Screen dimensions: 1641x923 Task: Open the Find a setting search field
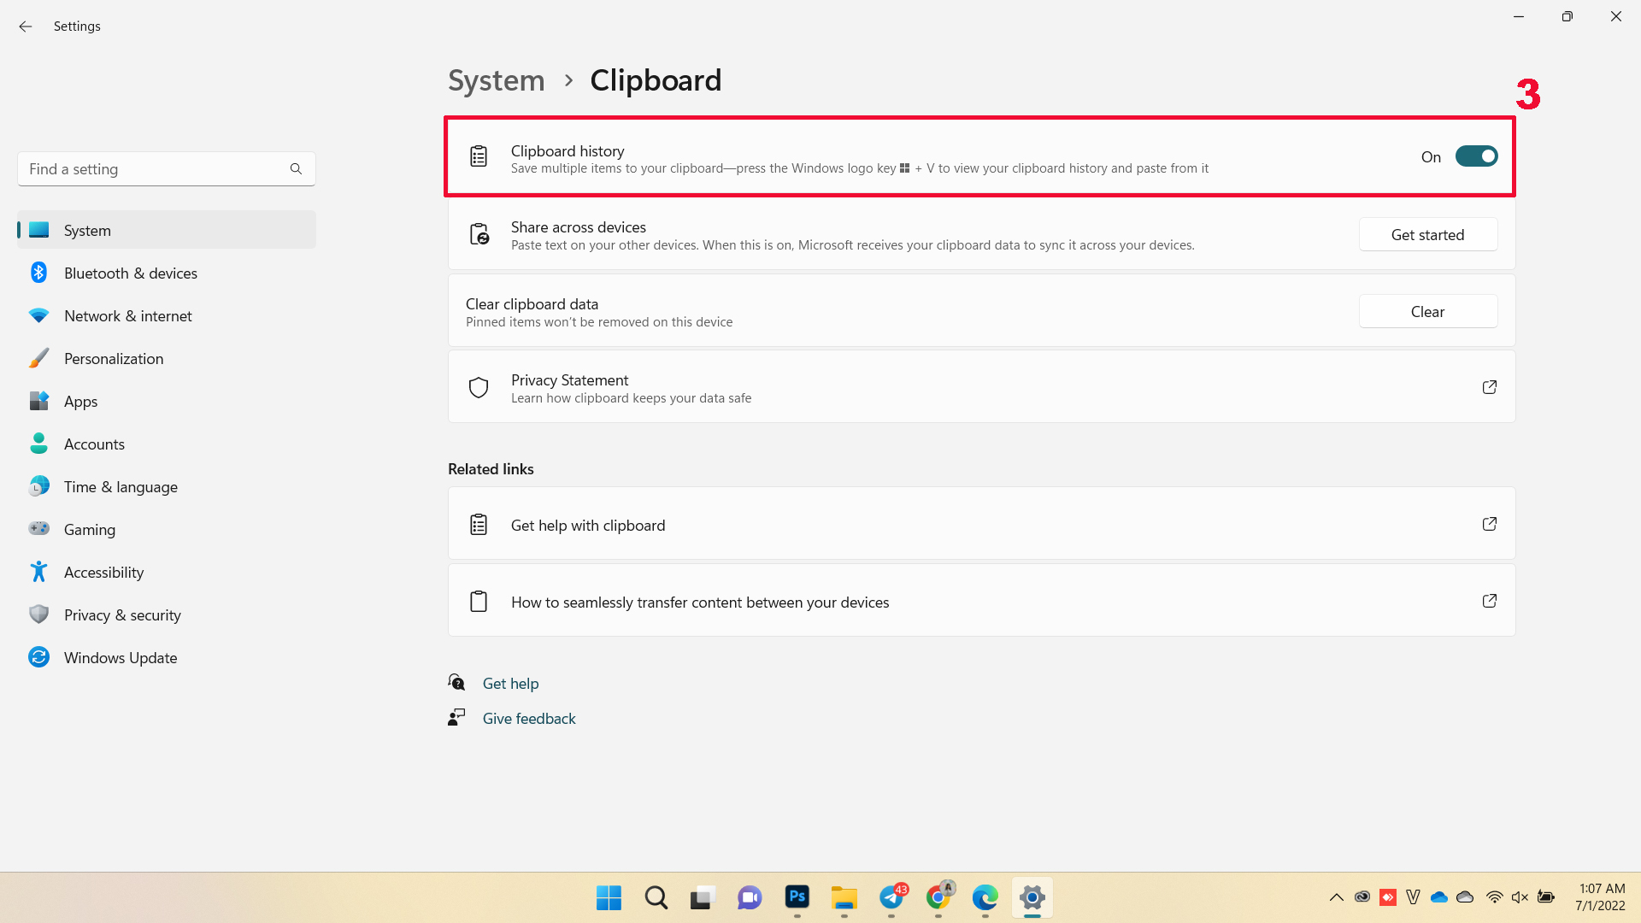[x=167, y=168]
